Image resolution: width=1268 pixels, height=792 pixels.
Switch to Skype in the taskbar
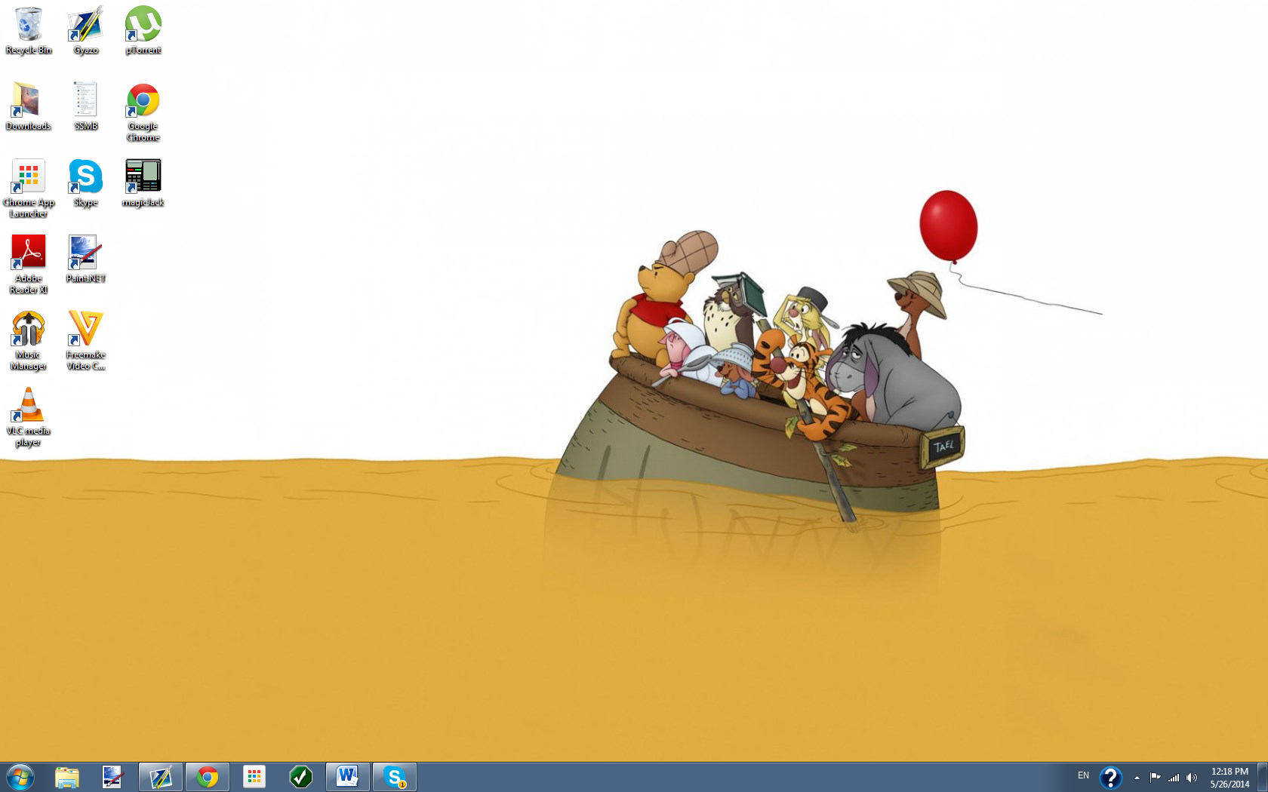(x=395, y=777)
